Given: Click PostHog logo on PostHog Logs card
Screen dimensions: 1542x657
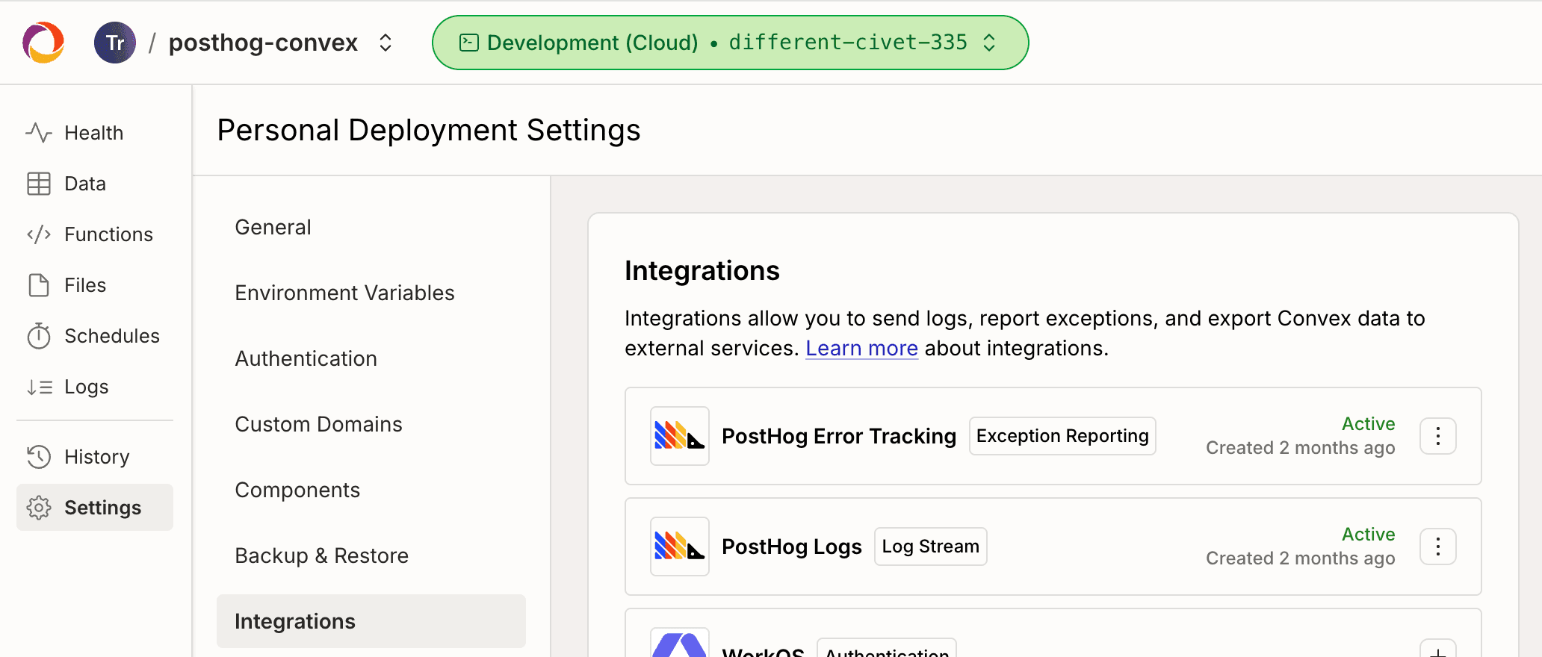Looking at the screenshot, I should pyautogui.click(x=680, y=547).
